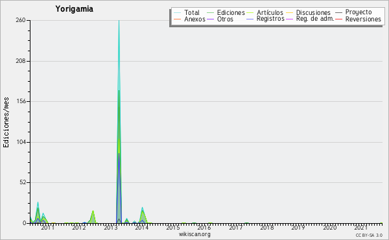Screen dimensions: 389x240
Task: Click the blue Registros peak in 2013
Action: (119, 154)
